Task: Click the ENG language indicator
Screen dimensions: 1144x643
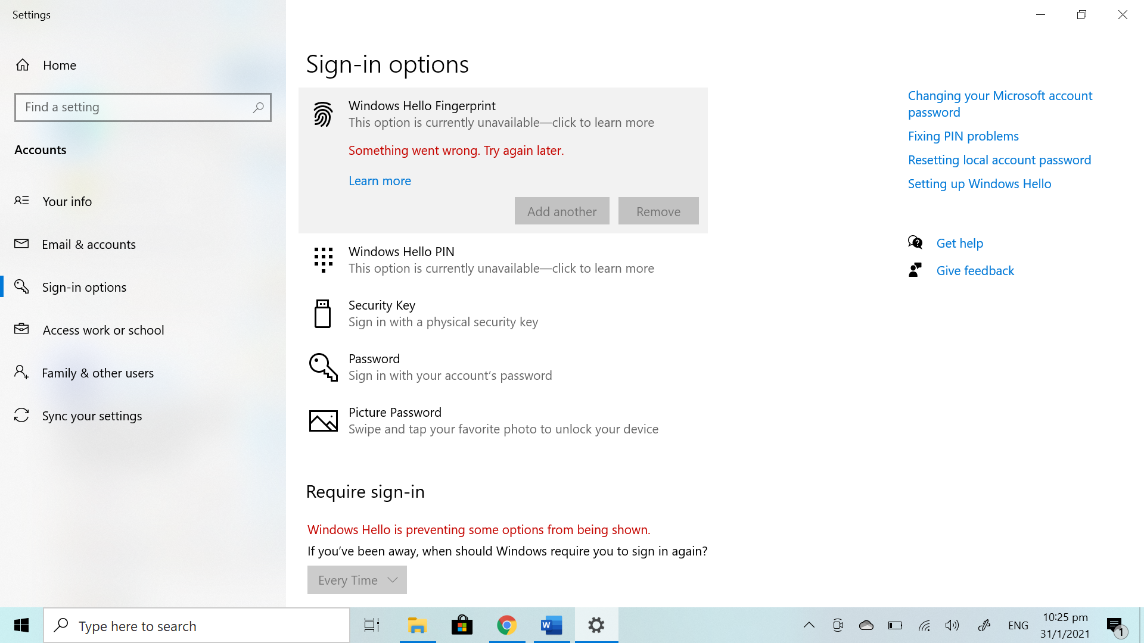Action: click(x=1018, y=625)
